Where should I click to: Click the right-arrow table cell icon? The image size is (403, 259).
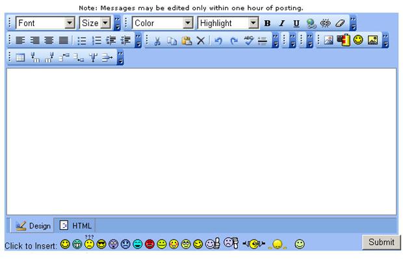[107, 57]
